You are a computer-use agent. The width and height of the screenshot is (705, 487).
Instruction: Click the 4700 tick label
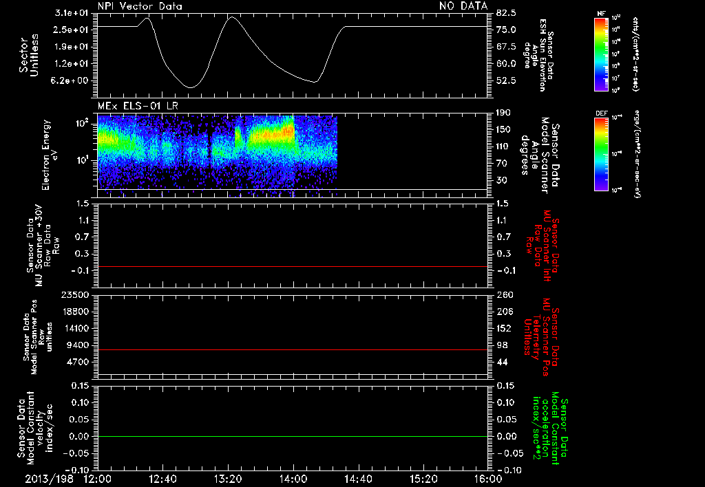coord(78,362)
